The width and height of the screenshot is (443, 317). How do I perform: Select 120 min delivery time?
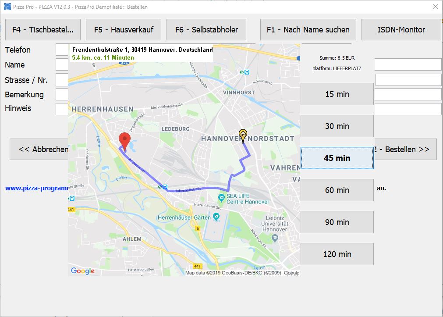tap(337, 254)
